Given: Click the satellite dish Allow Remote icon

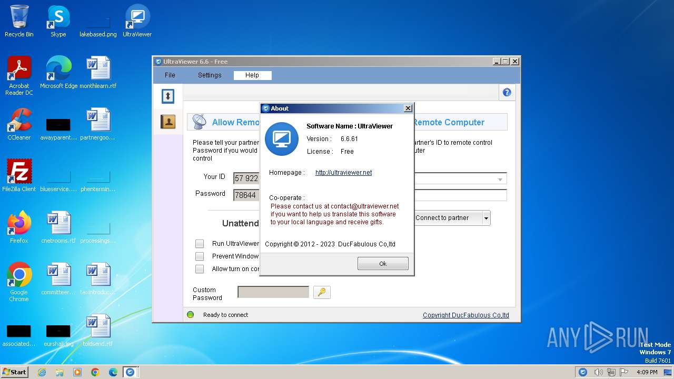Looking at the screenshot, I should (x=199, y=122).
